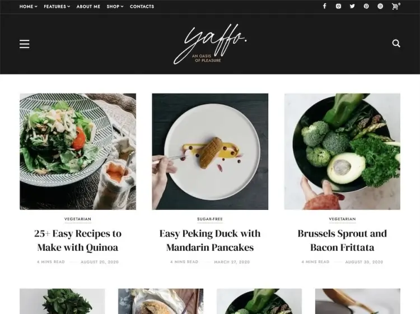This screenshot has height=314, width=420.
Task: Open the hamburger sidebar menu
Action: [x=25, y=44]
